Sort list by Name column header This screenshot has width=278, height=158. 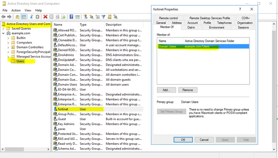pos(65,25)
